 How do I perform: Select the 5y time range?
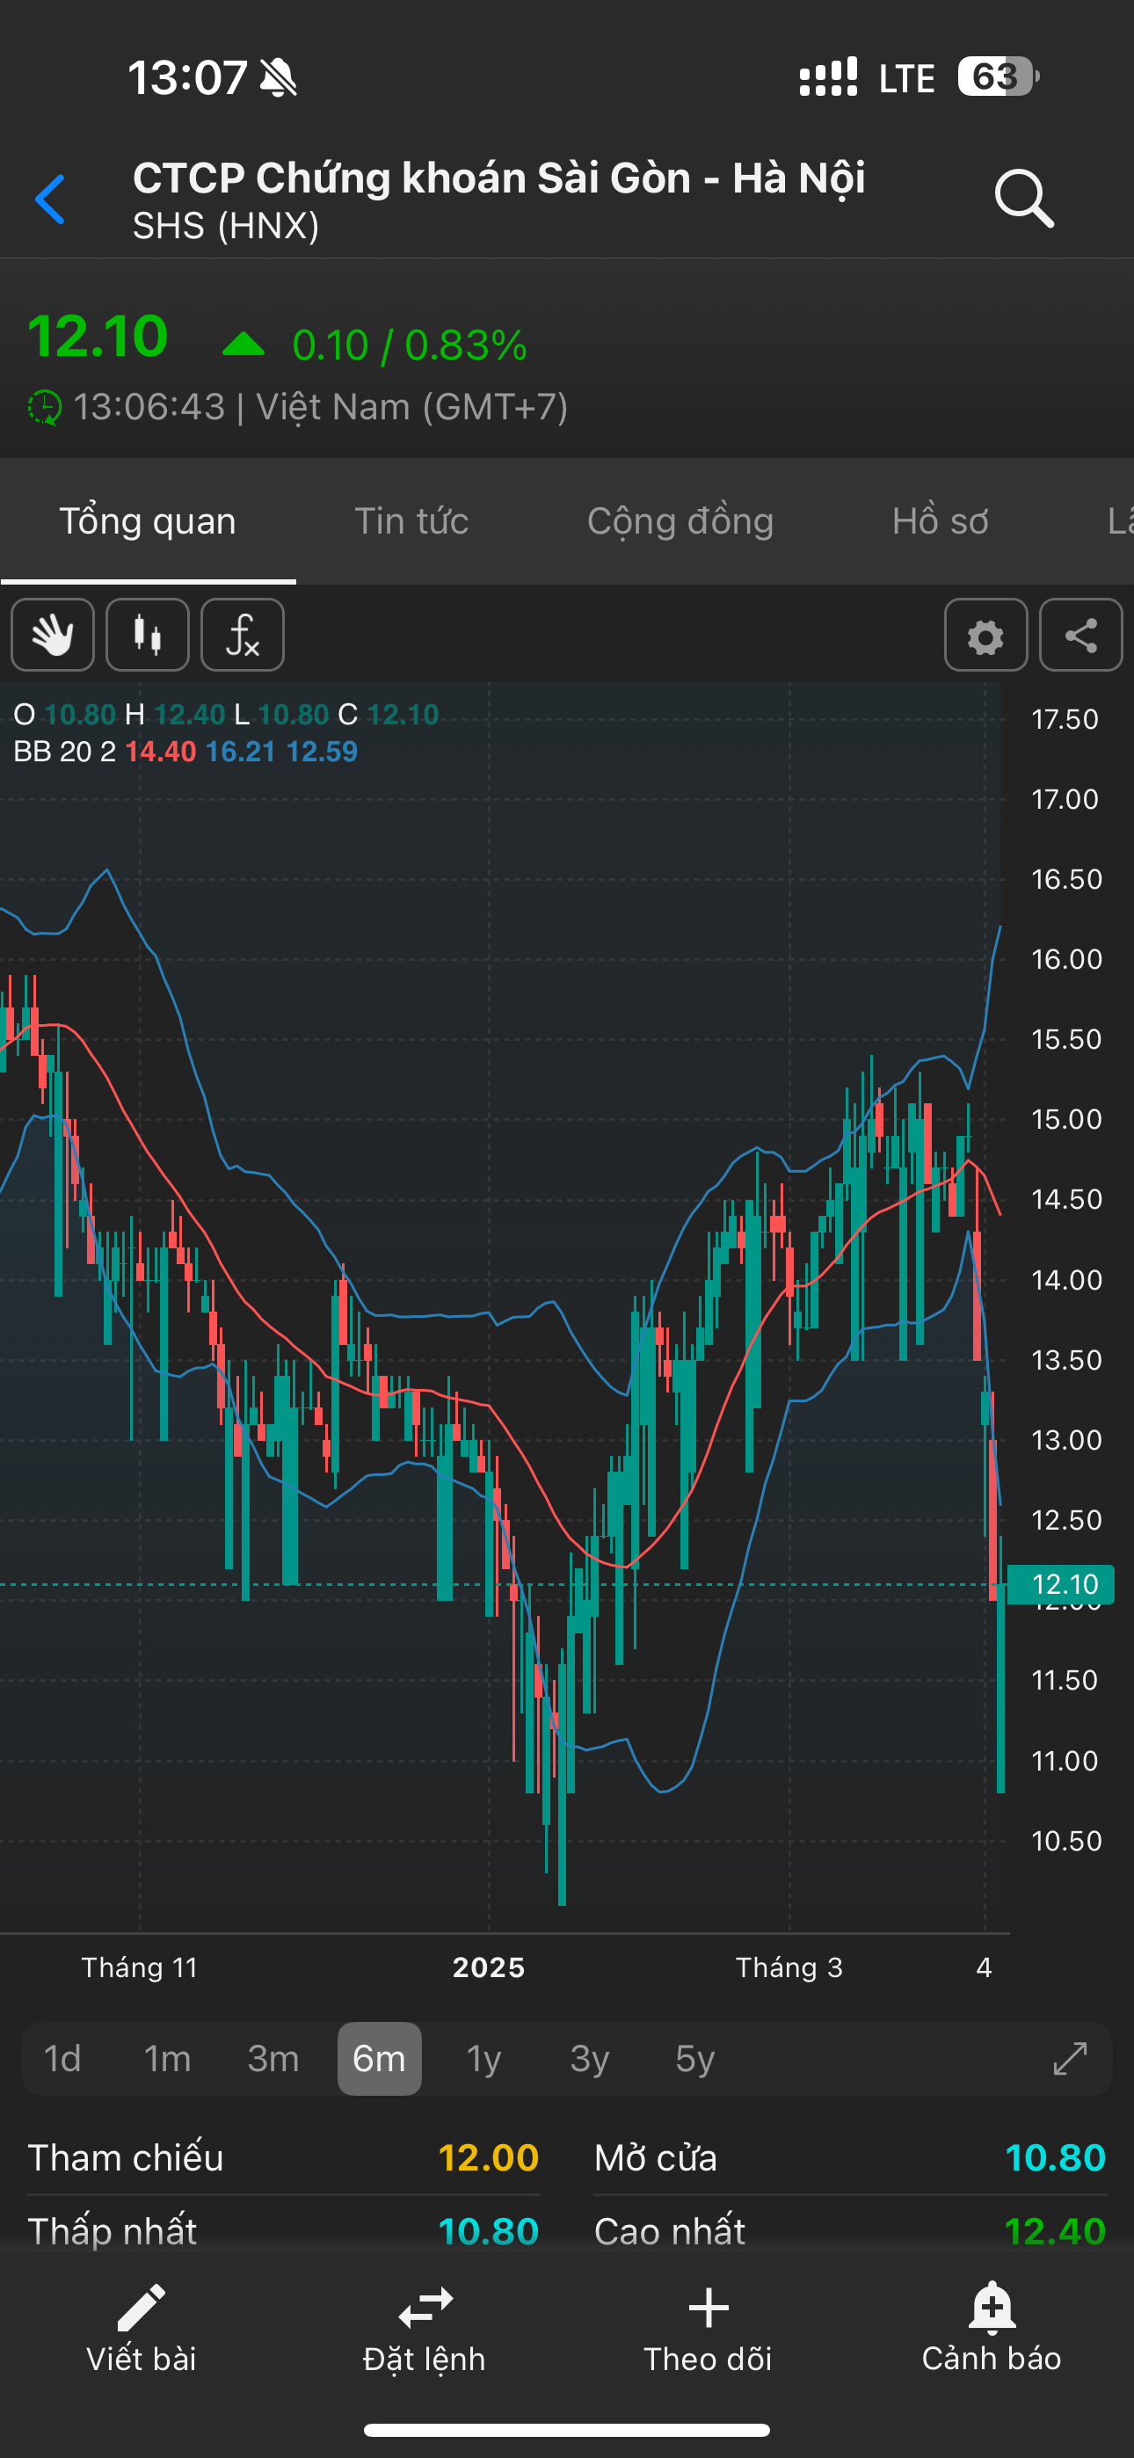(x=695, y=2058)
